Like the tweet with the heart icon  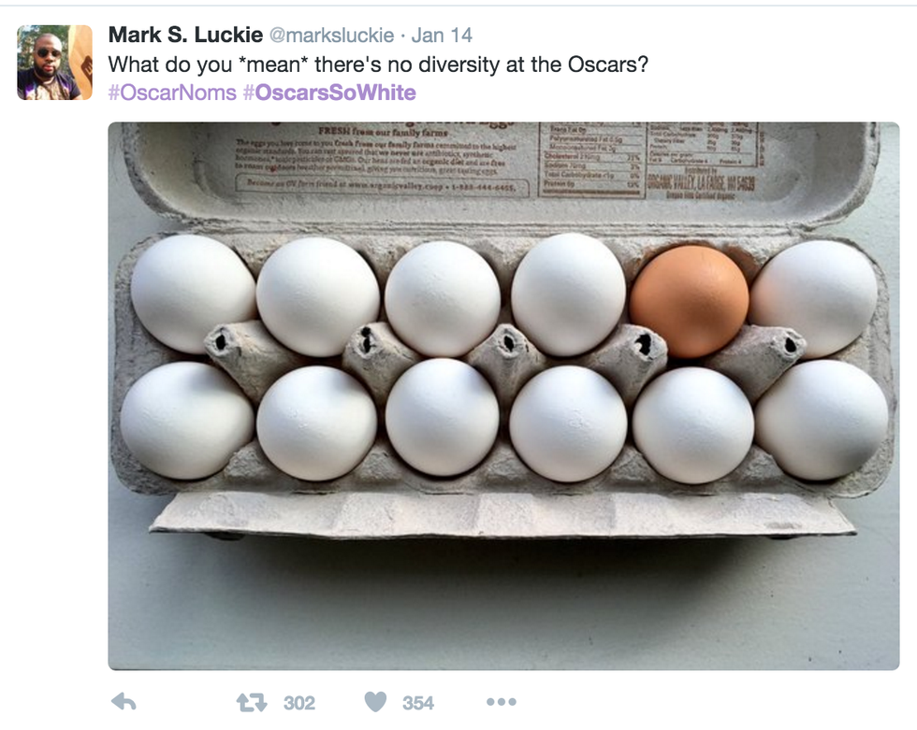tap(375, 702)
